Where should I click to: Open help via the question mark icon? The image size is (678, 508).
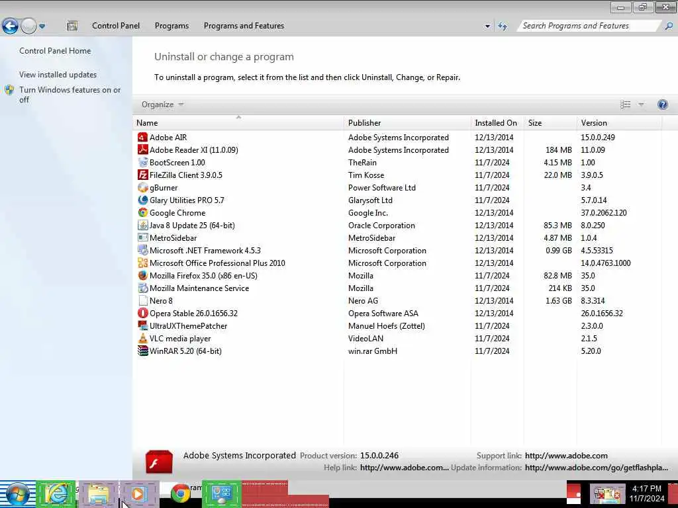tap(662, 105)
